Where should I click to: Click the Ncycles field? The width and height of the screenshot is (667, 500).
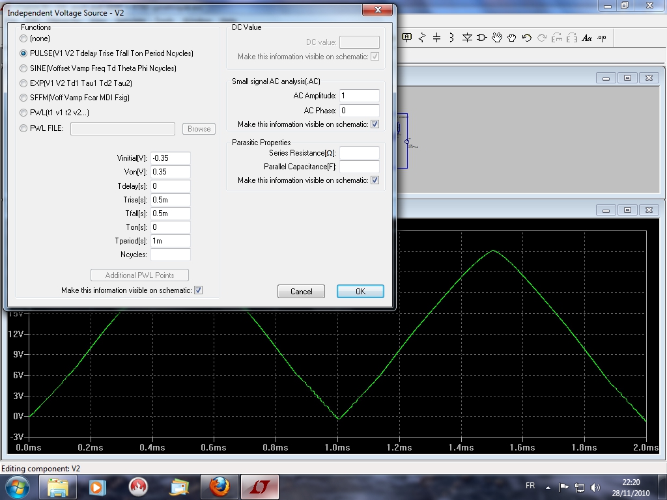tap(170, 255)
